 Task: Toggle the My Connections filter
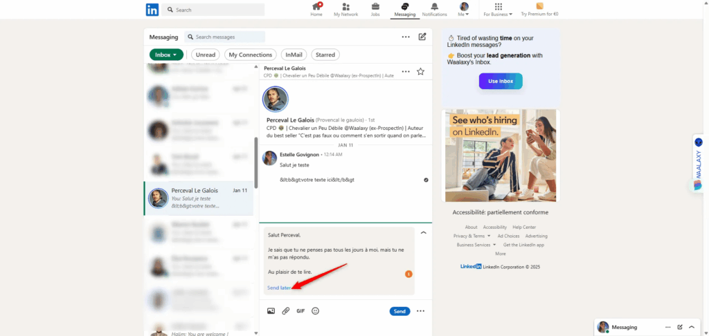249,55
